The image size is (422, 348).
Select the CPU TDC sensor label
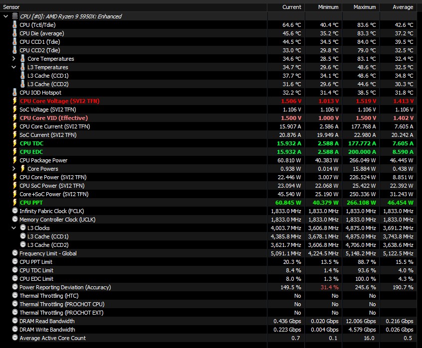[31, 143]
